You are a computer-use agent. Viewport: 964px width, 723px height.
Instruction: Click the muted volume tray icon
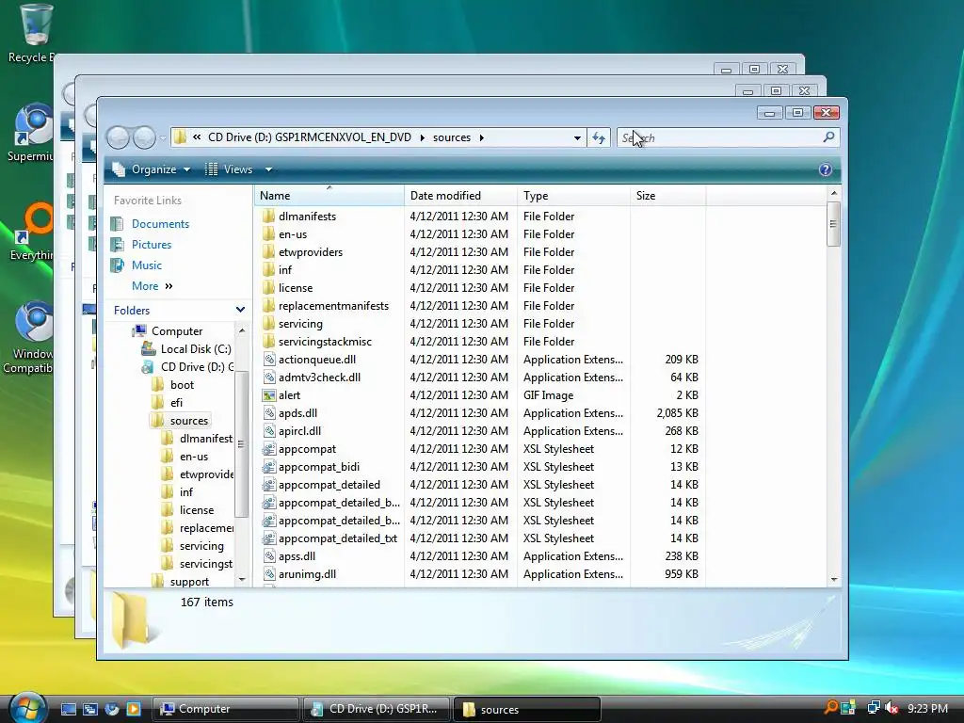coord(892,708)
